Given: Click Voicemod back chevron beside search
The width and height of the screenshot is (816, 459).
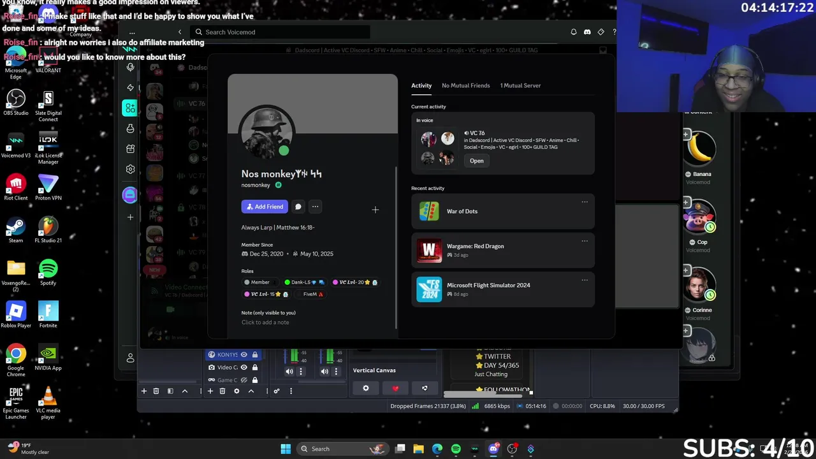Looking at the screenshot, I should (180, 32).
